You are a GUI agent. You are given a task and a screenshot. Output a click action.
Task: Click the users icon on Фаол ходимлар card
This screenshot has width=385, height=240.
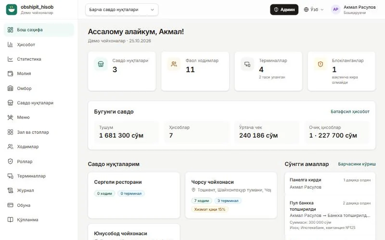pos(174,64)
